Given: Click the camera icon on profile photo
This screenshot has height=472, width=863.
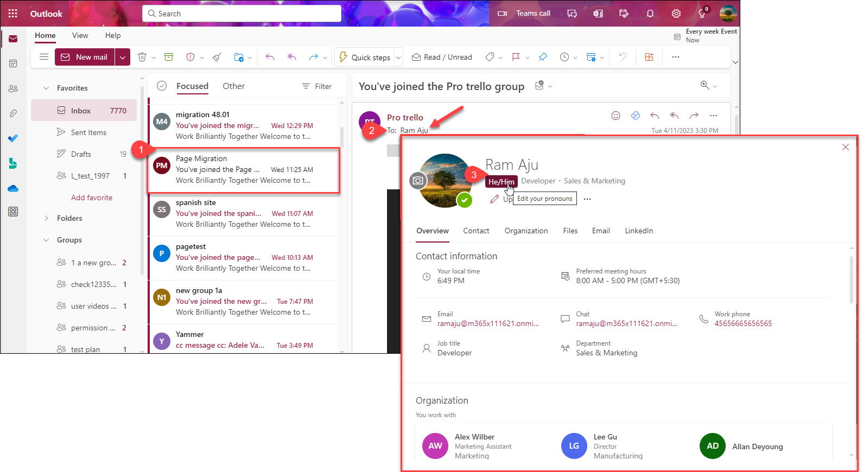Looking at the screenshot, I should (x=417, y=181).
